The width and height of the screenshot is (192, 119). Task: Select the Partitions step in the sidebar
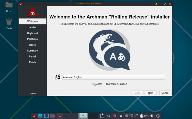click(32, 39)
